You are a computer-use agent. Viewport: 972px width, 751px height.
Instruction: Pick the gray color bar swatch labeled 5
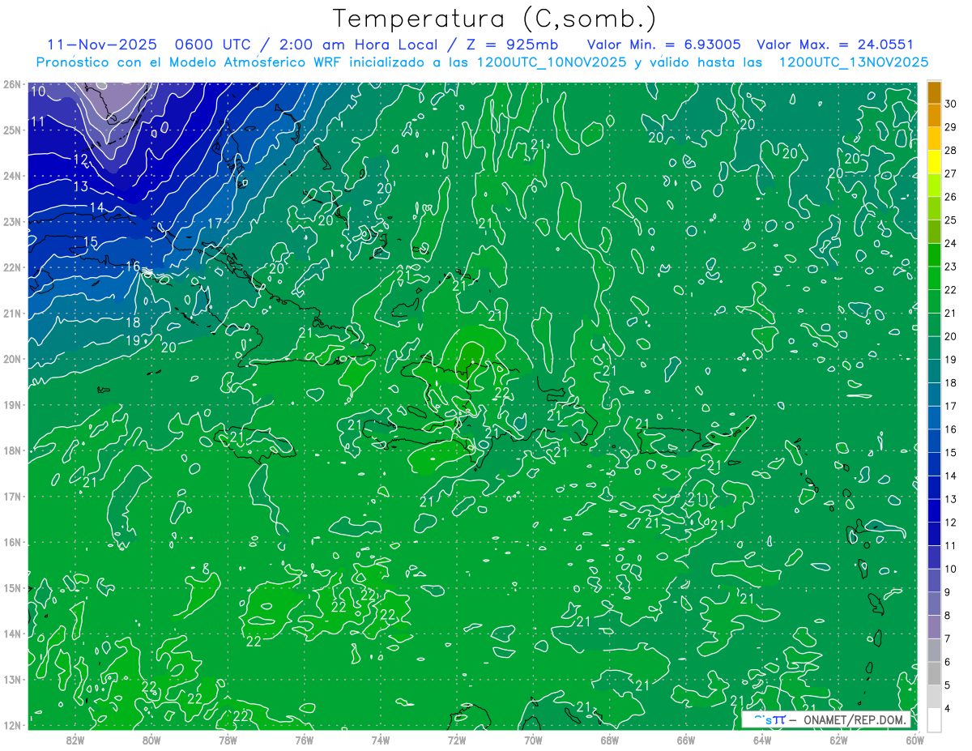934,672
